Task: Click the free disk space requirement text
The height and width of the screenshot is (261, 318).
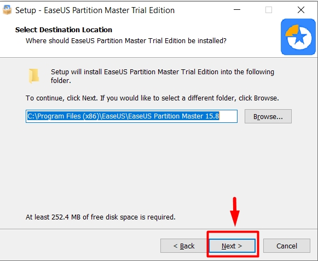Action: (x=100, y=217)
